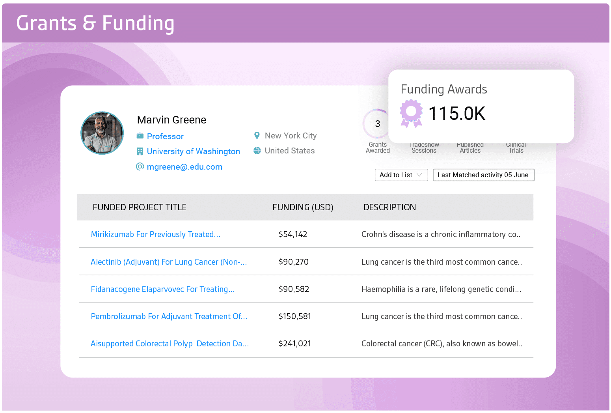Click the Crohn's disease description text
This screenshot has width=611, height=413.
tap(441, 234)
